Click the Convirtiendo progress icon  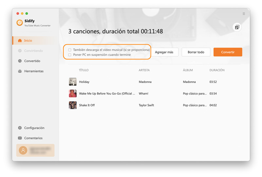click(x=20, y=51)
